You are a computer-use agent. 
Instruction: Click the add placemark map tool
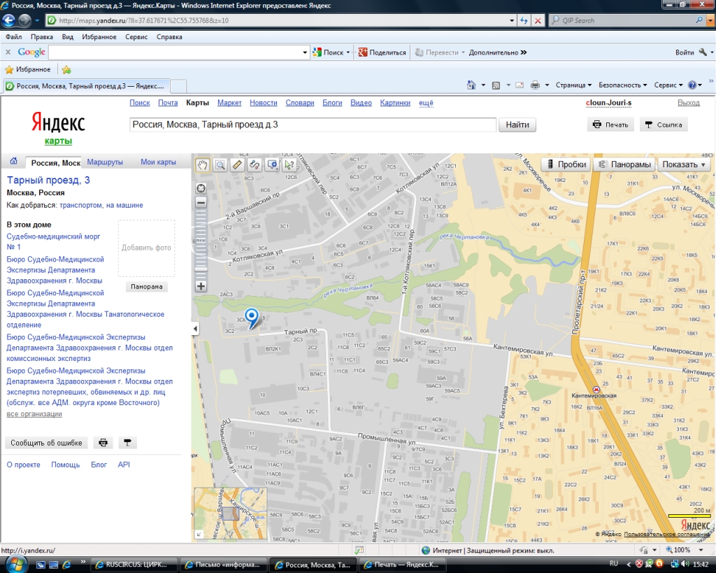pyautogui.click(x=272, y=165)
